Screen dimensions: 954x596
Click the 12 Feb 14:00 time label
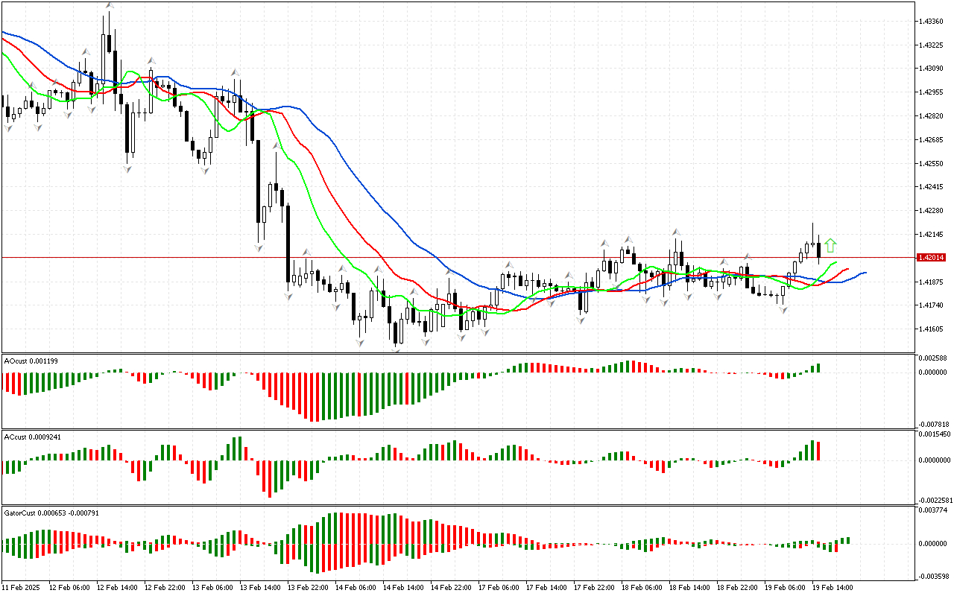tap(118, 588)
